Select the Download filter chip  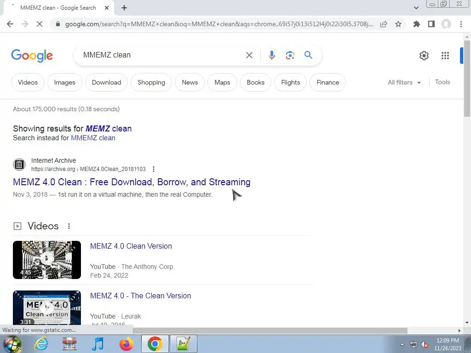(106, 82)
